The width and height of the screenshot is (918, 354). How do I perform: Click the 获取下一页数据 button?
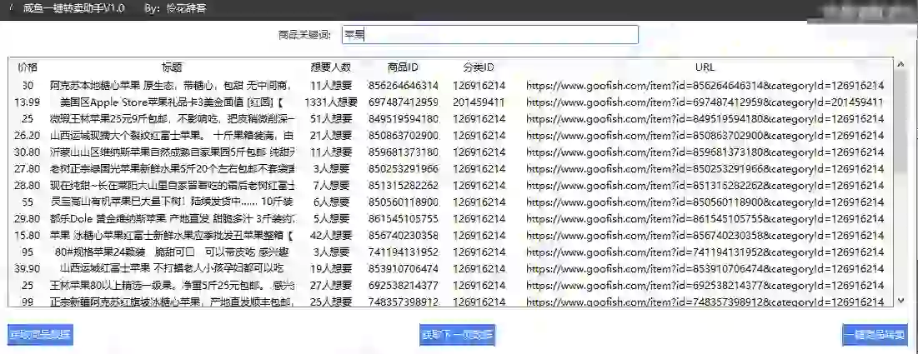tap(457, 335)
